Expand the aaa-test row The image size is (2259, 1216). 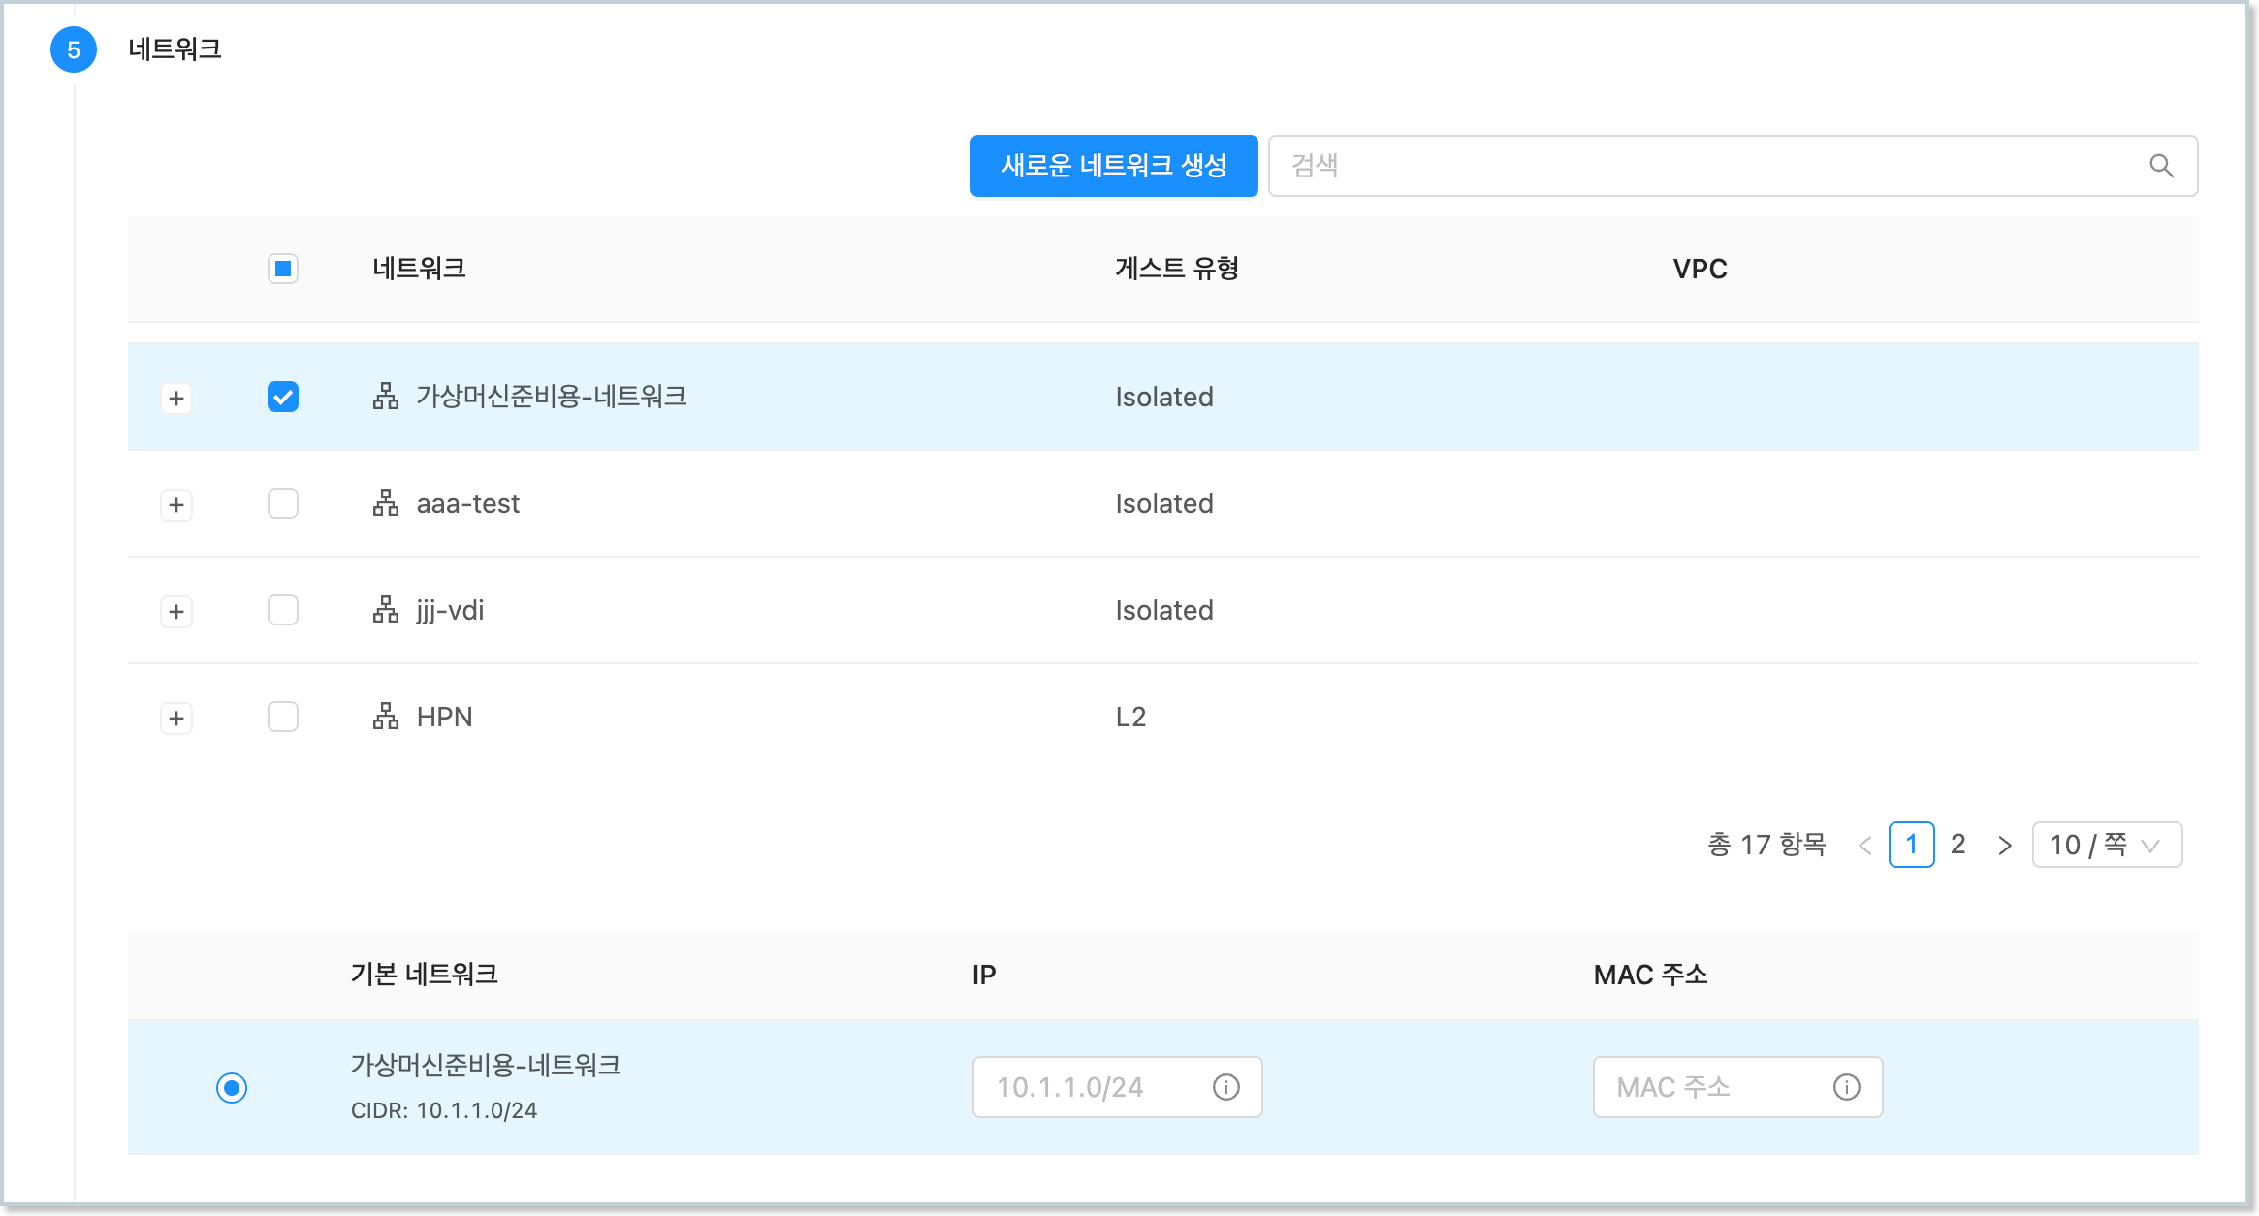click(176, 505)
